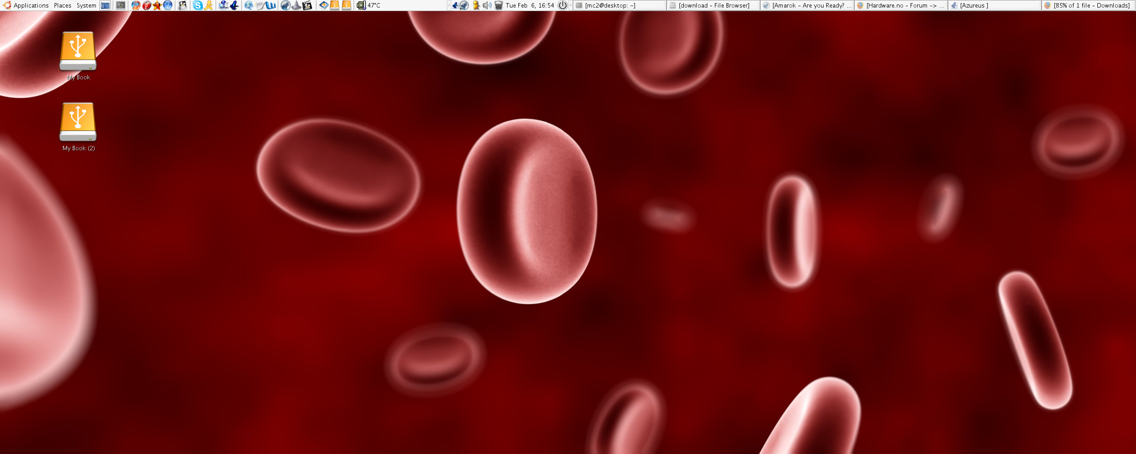Image resolution: width=1136 pixels, height=454 pixels.
Task: Click the red star launcher icon
Action: point(157,5)
